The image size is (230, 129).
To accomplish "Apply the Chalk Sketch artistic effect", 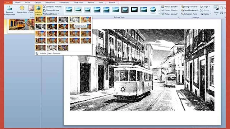I will tap(41, 27).
